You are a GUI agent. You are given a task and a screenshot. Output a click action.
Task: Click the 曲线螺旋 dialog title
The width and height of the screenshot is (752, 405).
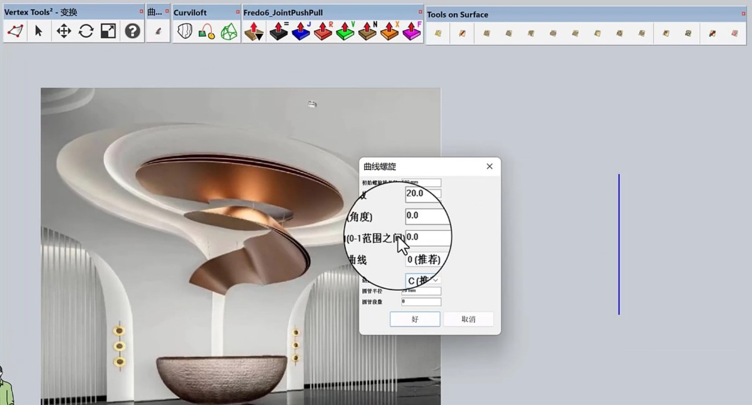pos(380,167)
